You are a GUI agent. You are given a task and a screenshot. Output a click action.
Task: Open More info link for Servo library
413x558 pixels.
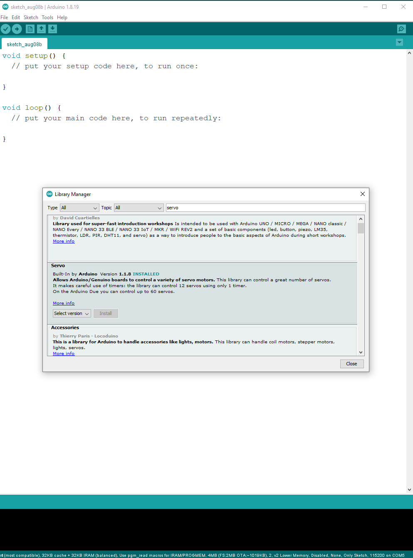pyautogui.click(x=64, y=303)
